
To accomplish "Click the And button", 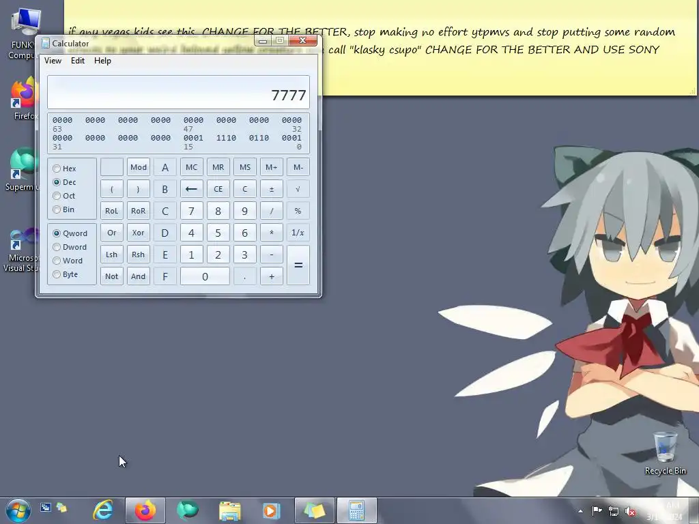I will [138, 276].
